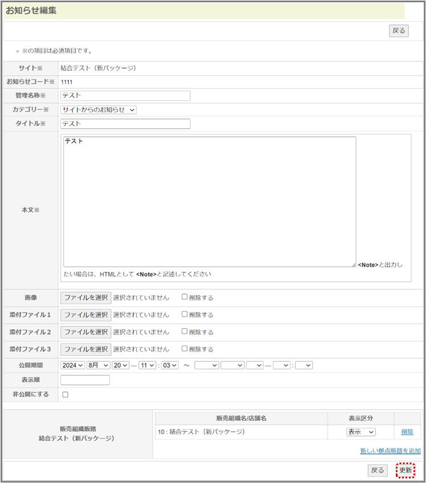This screenshot has height=483, width=426.
Task: Click the 新しい拠点販路を追加 link
Action: [x=390, y=451]
